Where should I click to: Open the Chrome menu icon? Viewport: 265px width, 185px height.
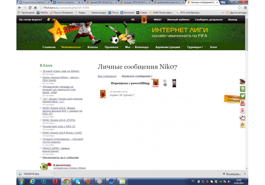[x=245, y=8]
